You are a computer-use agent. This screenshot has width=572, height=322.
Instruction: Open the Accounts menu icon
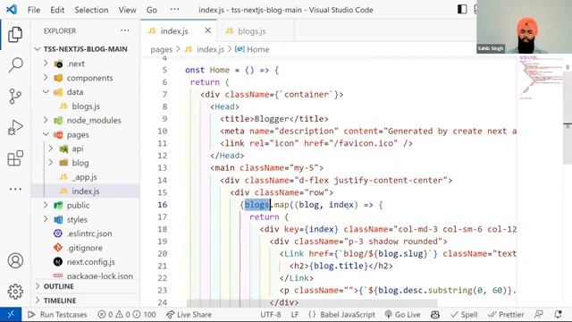click(x=15, y=260)
